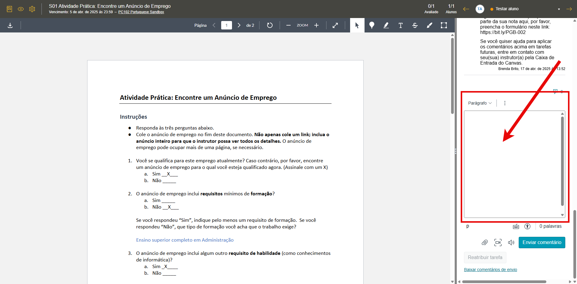Go to next document page
This screenshot has width=577, height=284.
(x=239, y=25)
